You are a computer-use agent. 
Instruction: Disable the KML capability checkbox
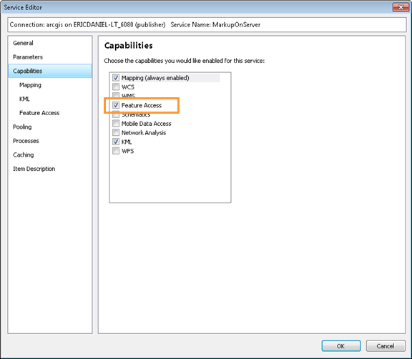116,142
